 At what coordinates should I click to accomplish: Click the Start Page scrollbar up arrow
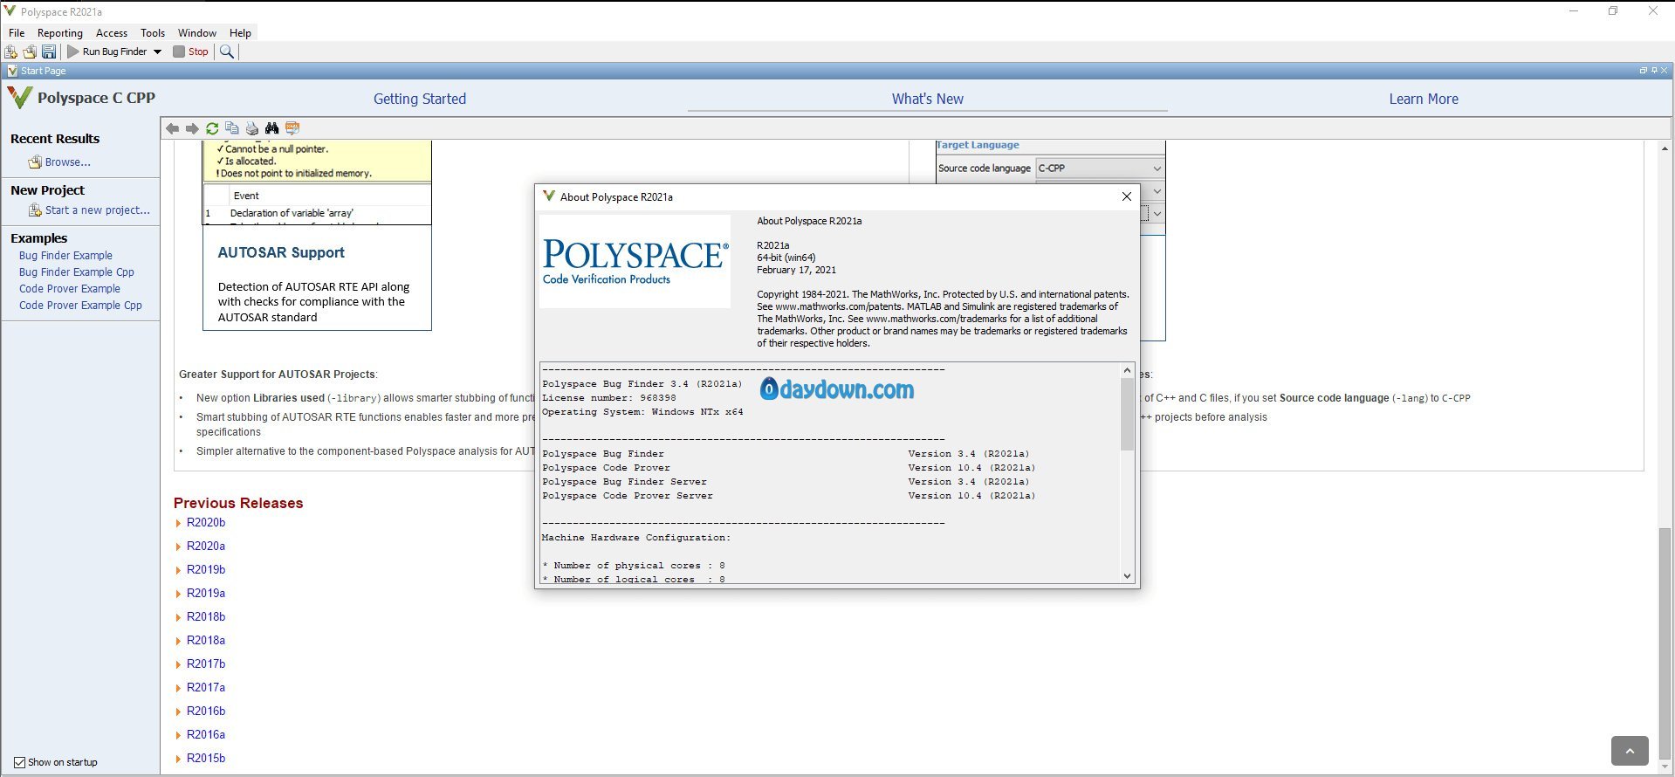tap(1665, 149)
